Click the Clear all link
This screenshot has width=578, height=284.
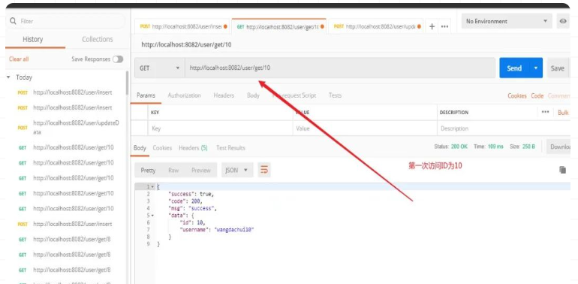[19, 59]
